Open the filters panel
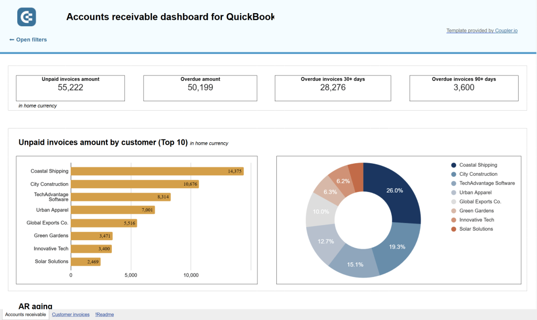The width and height of the screenshot is (537, 320). click(x=31, y=39)
